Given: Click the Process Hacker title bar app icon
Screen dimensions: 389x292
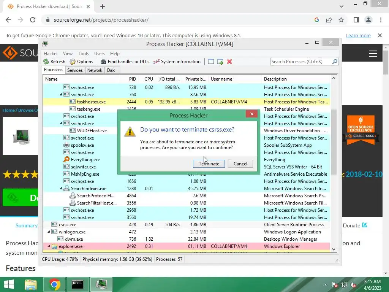Looking at the screenshot, I should [45, 44].
